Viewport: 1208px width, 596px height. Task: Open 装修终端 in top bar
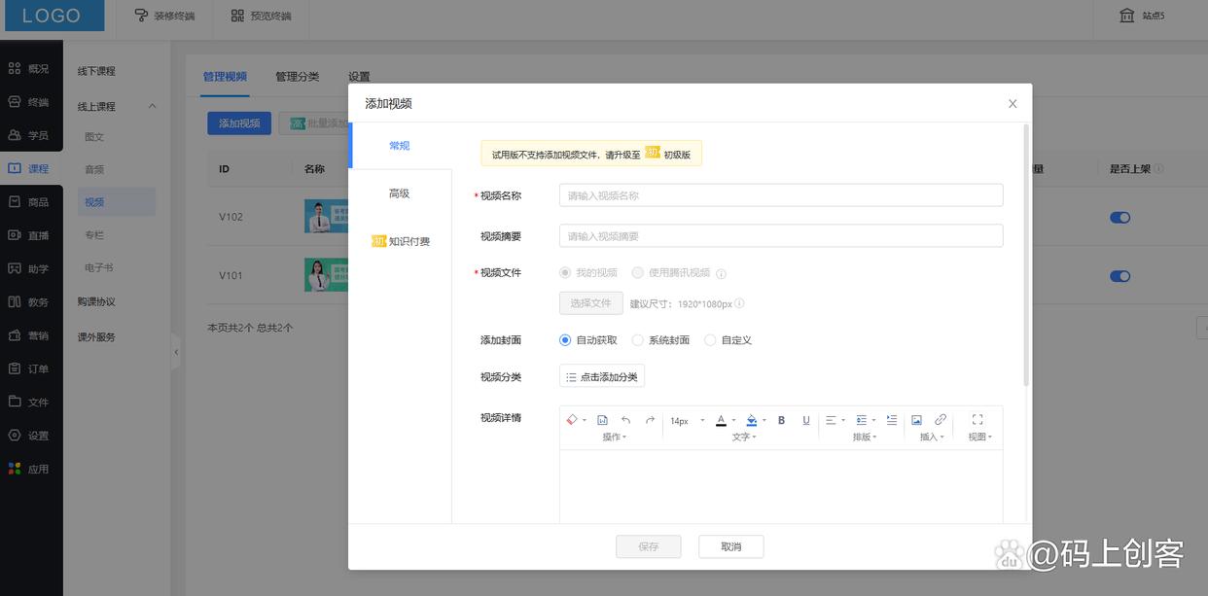coord(164,16)
